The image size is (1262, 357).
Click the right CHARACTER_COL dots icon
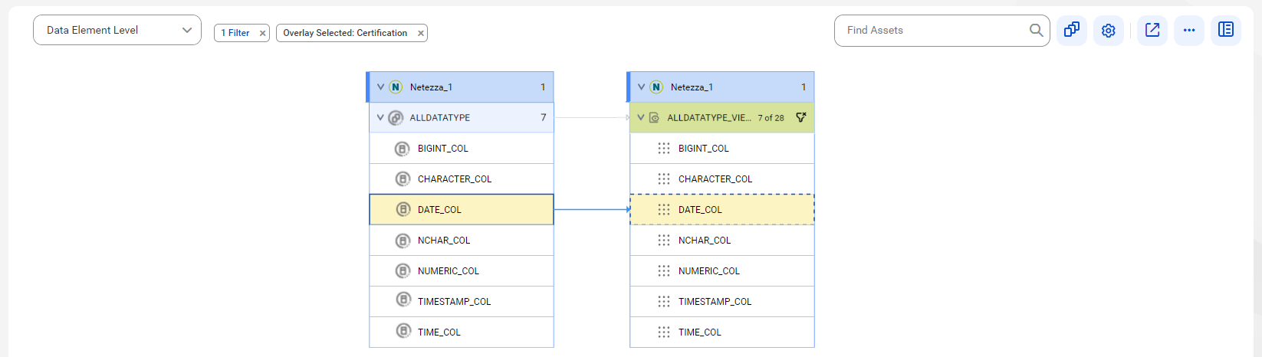[x=664, y=179]
